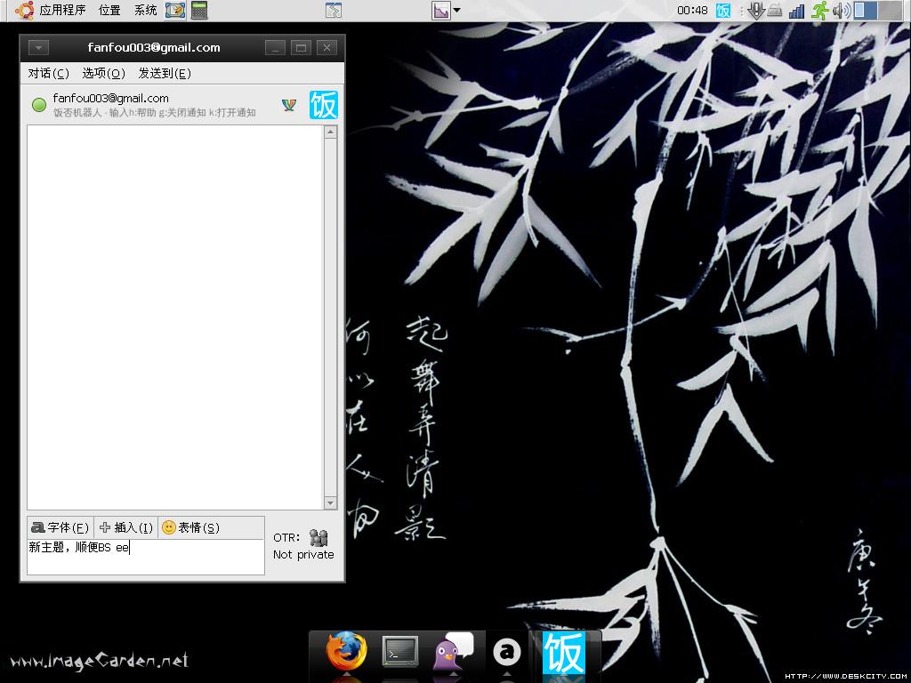Open the 字体(F) font toolbar button

coord(60,527)
